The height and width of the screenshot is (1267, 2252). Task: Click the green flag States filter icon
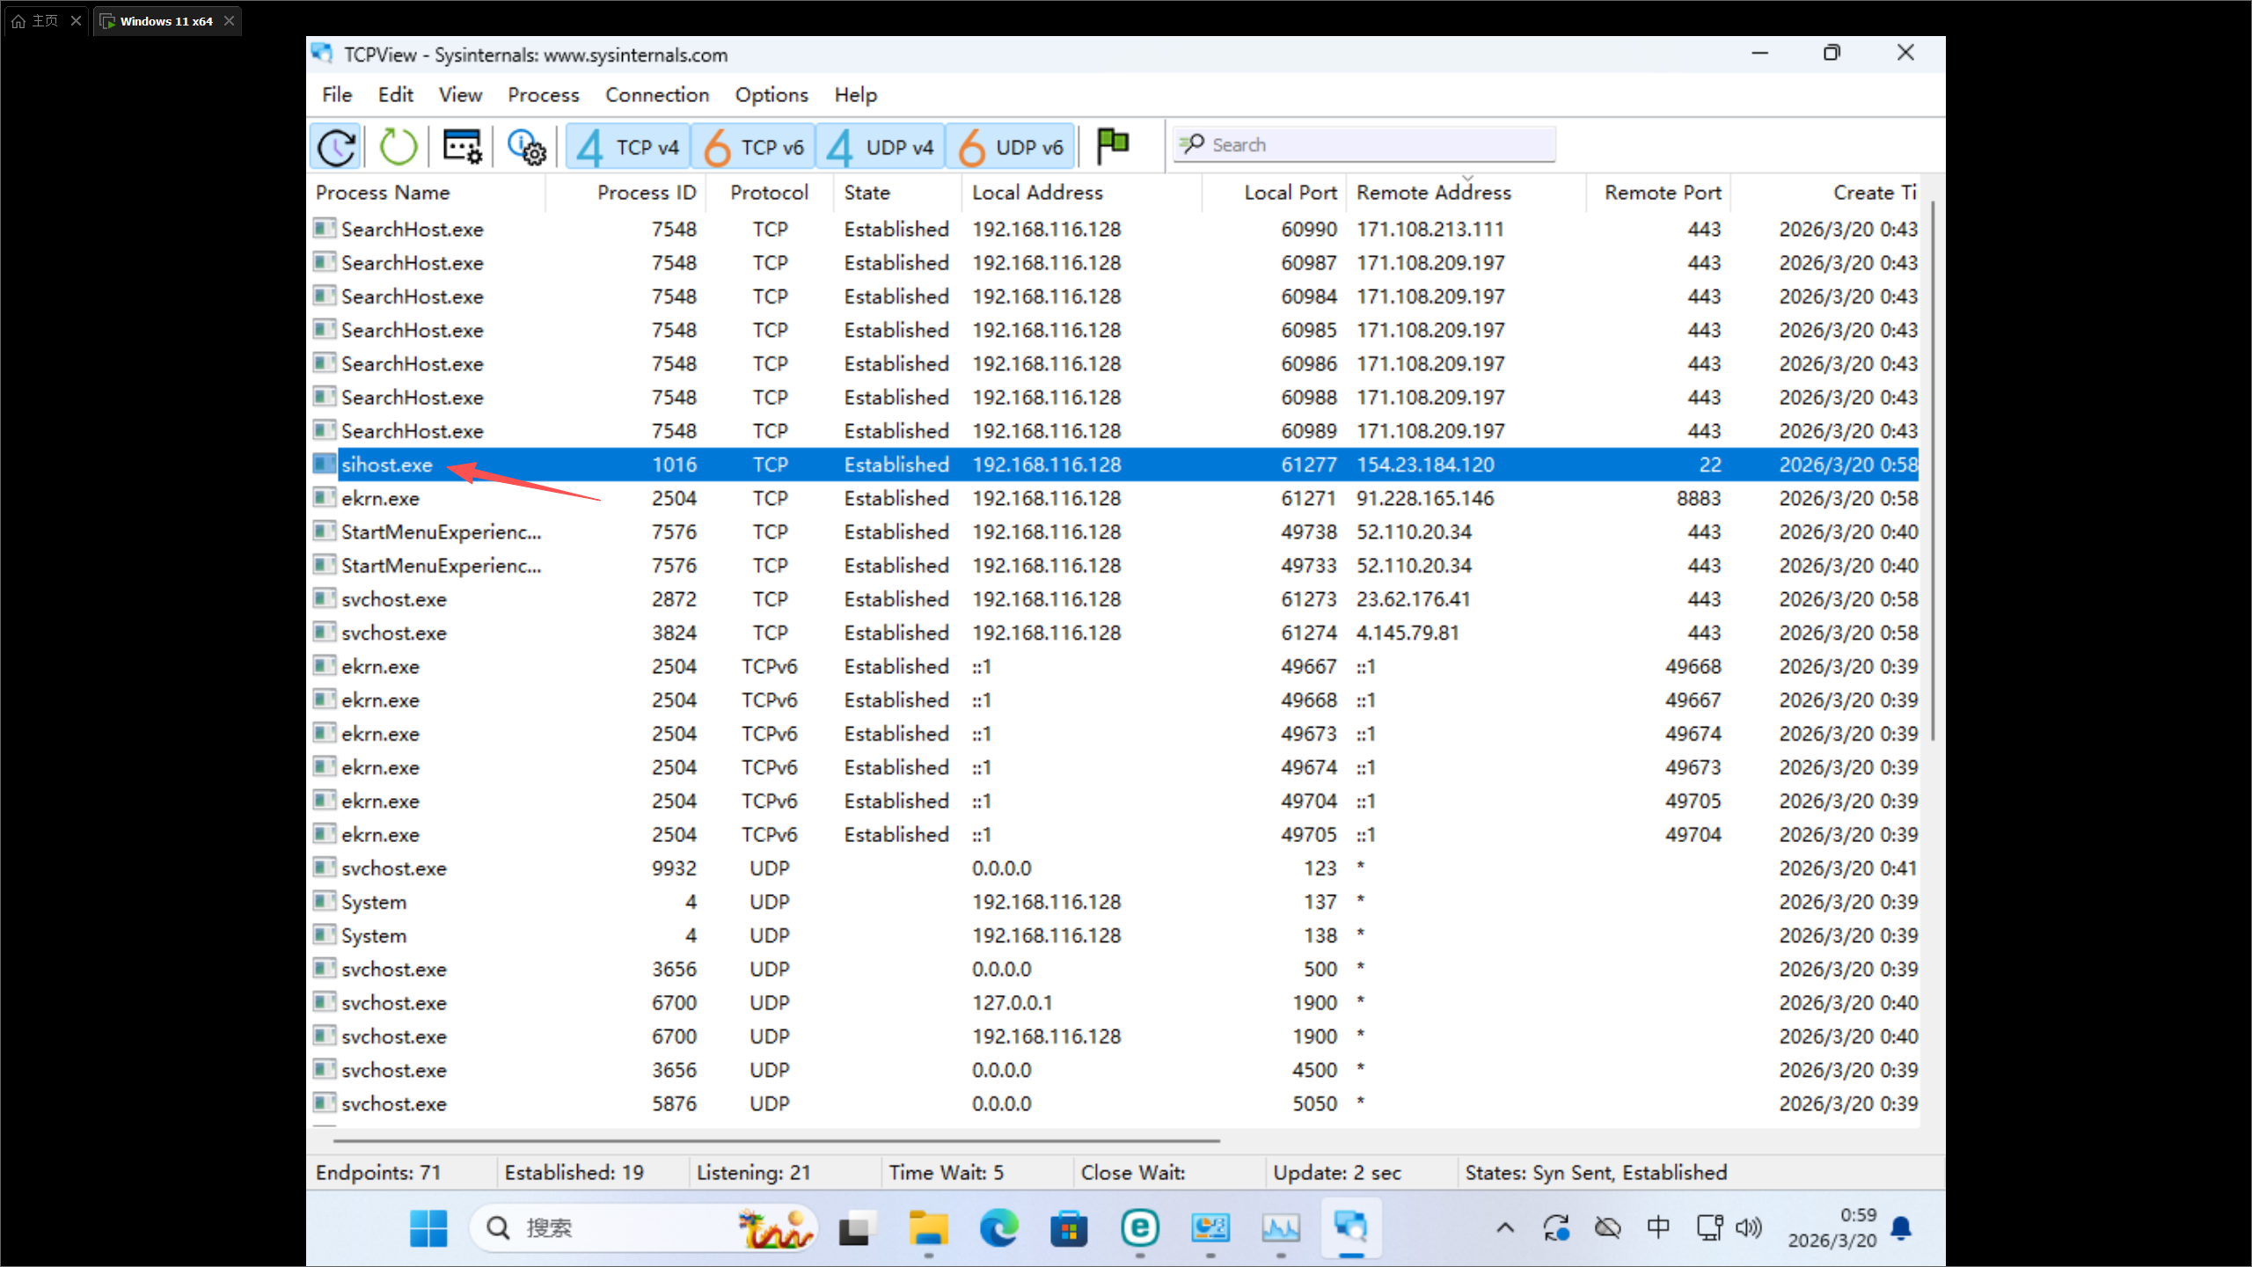[x=1113, y=145]
